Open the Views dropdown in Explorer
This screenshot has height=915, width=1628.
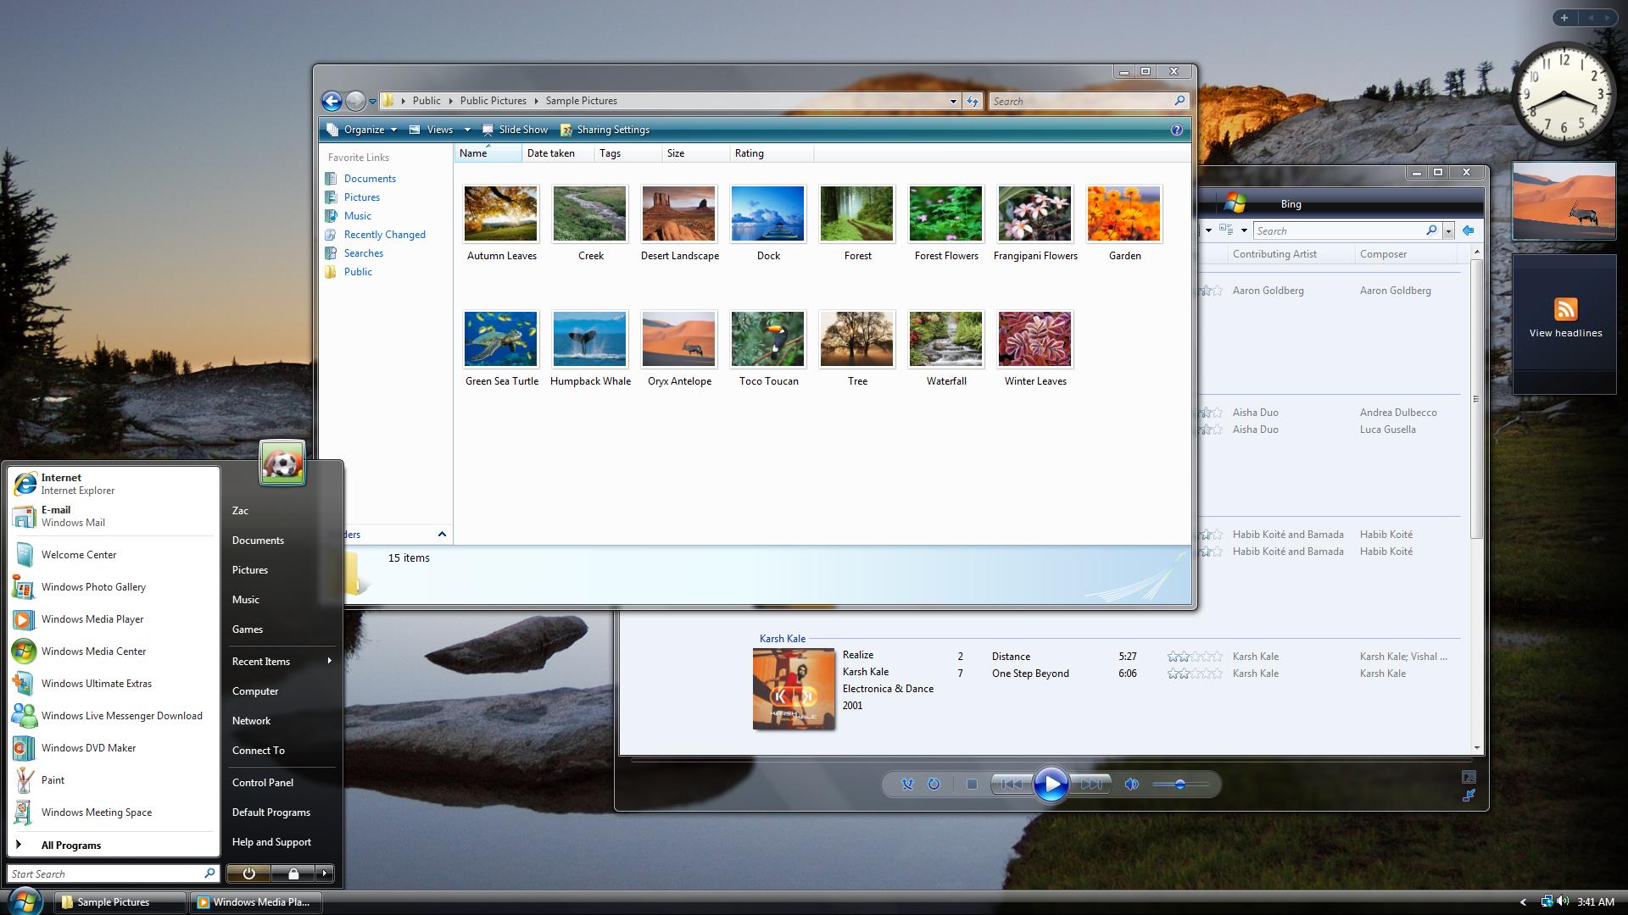point(438,130)
